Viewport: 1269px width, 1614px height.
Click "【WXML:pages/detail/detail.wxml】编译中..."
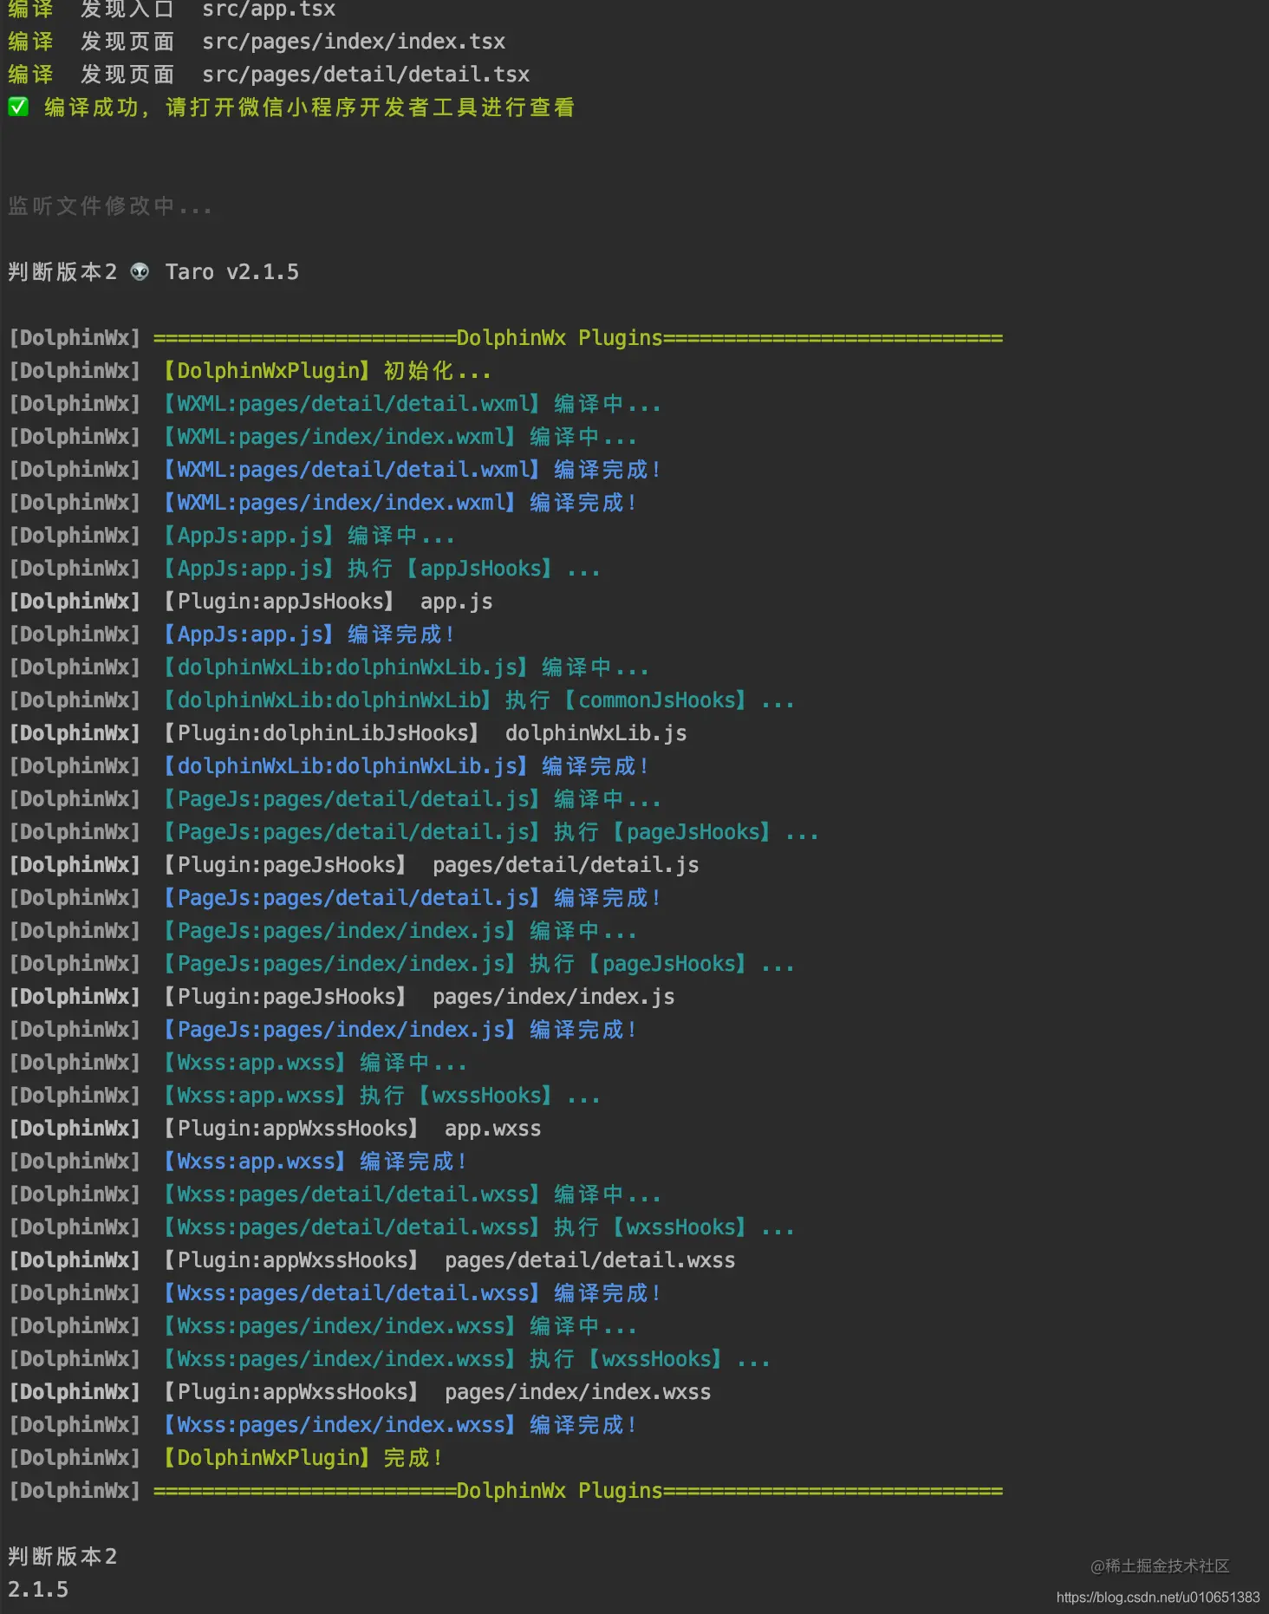tap(413, 404)
